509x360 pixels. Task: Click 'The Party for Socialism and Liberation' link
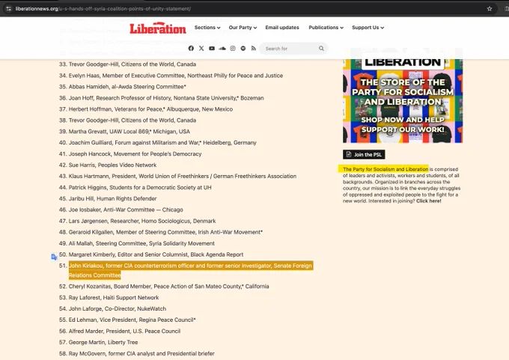pyautogui.click(x=385, y=169)
